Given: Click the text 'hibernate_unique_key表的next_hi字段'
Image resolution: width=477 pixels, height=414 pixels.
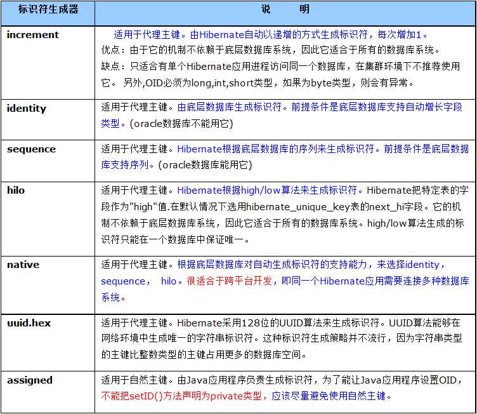Looking at the screenshot, I should (x=335, y=207).
